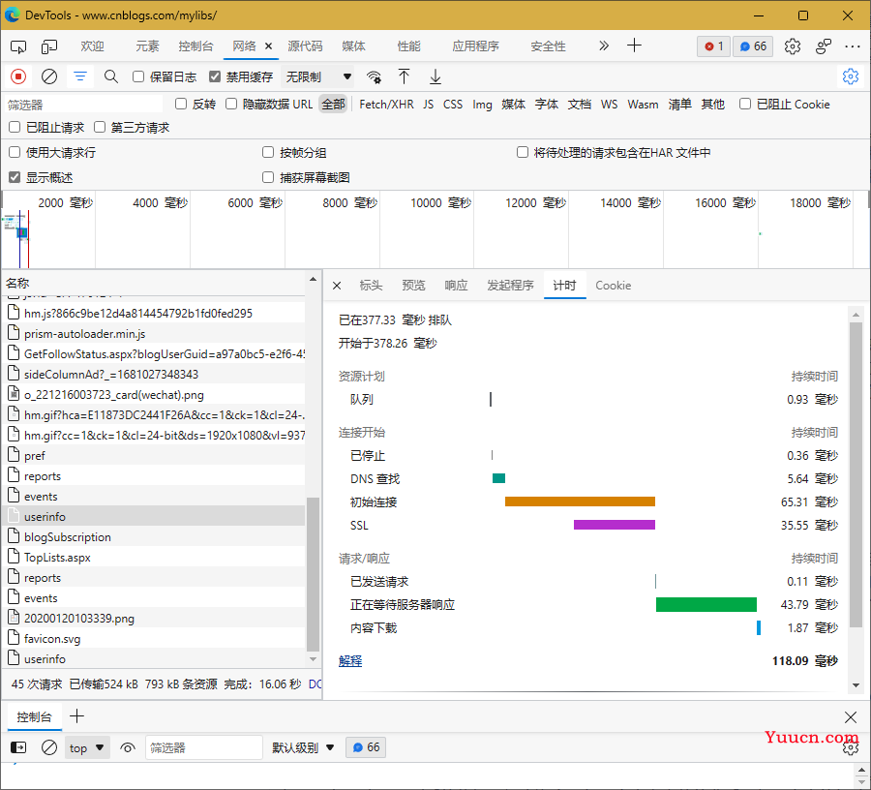Filter requests by WS type

click(610, 105)
